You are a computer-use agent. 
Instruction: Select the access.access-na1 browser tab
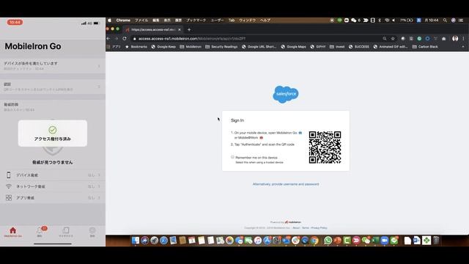pyautogui.click(x=152, y=29)
